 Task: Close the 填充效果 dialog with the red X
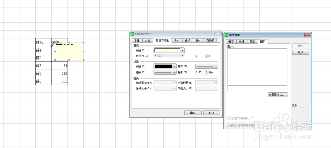[307, 35]
